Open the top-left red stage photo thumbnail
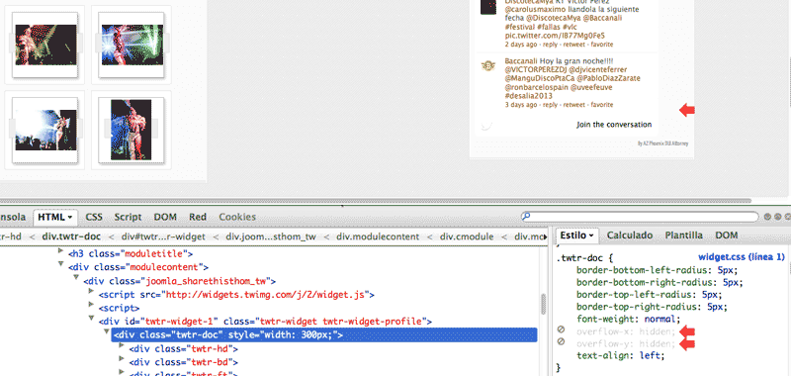The height and width of the screenshot is (376, 791). coord(45,45)
